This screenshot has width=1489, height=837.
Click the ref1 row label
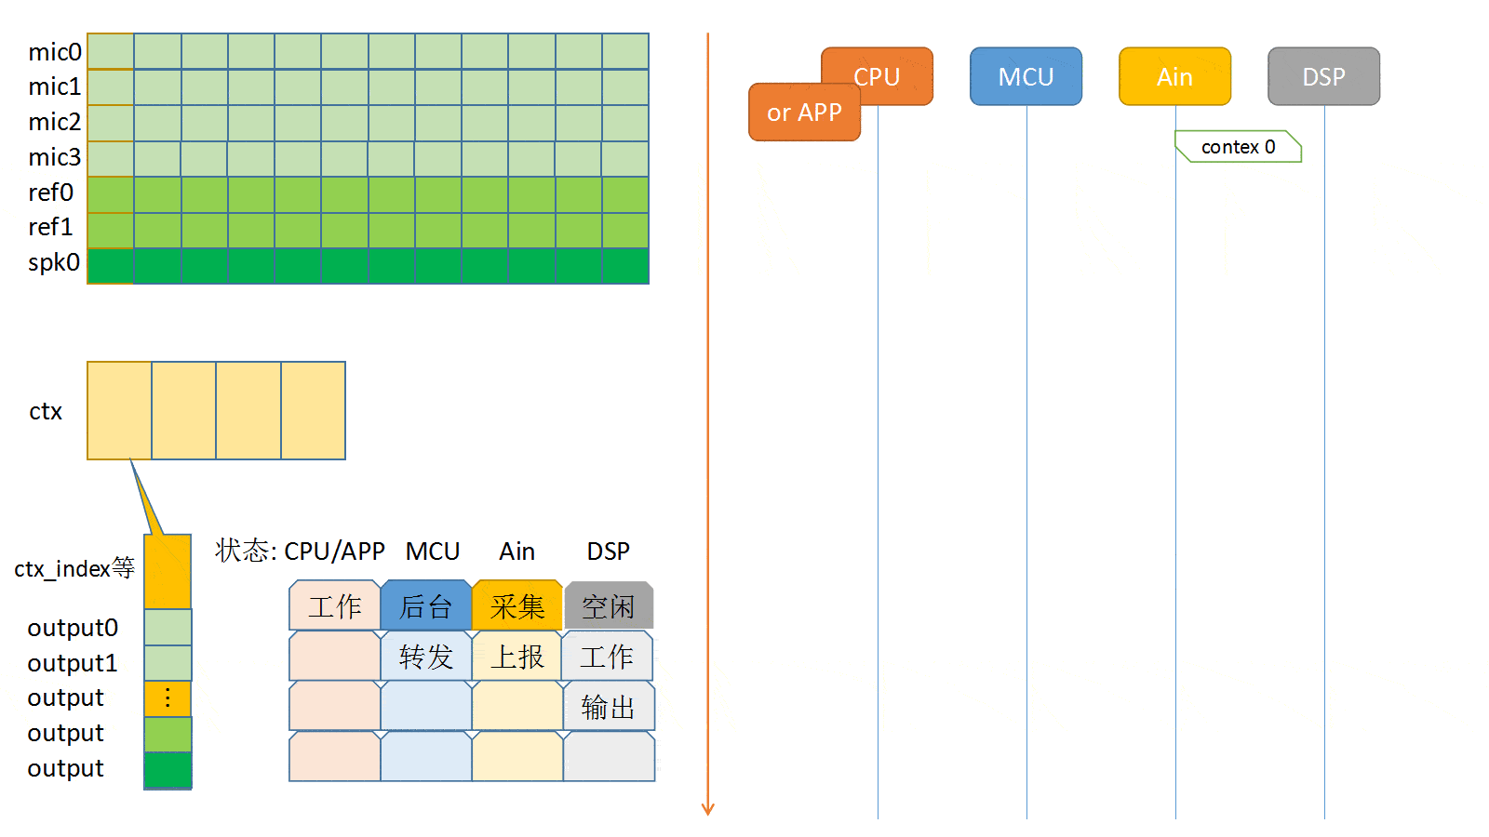point(50,227)
